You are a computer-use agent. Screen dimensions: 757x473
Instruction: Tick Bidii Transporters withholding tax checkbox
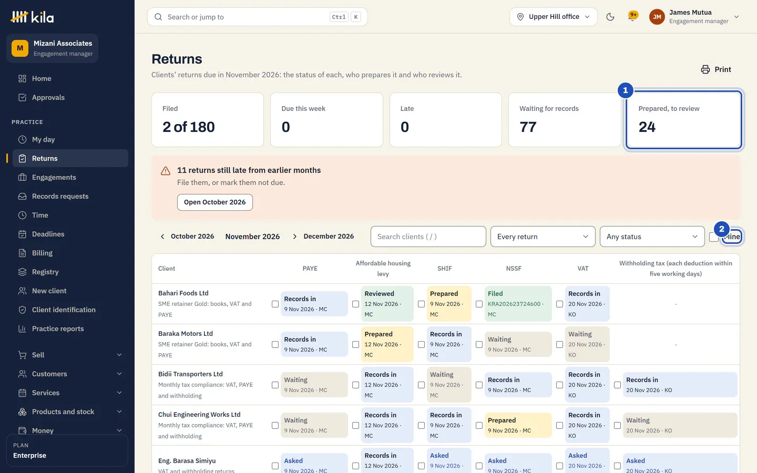617,385
